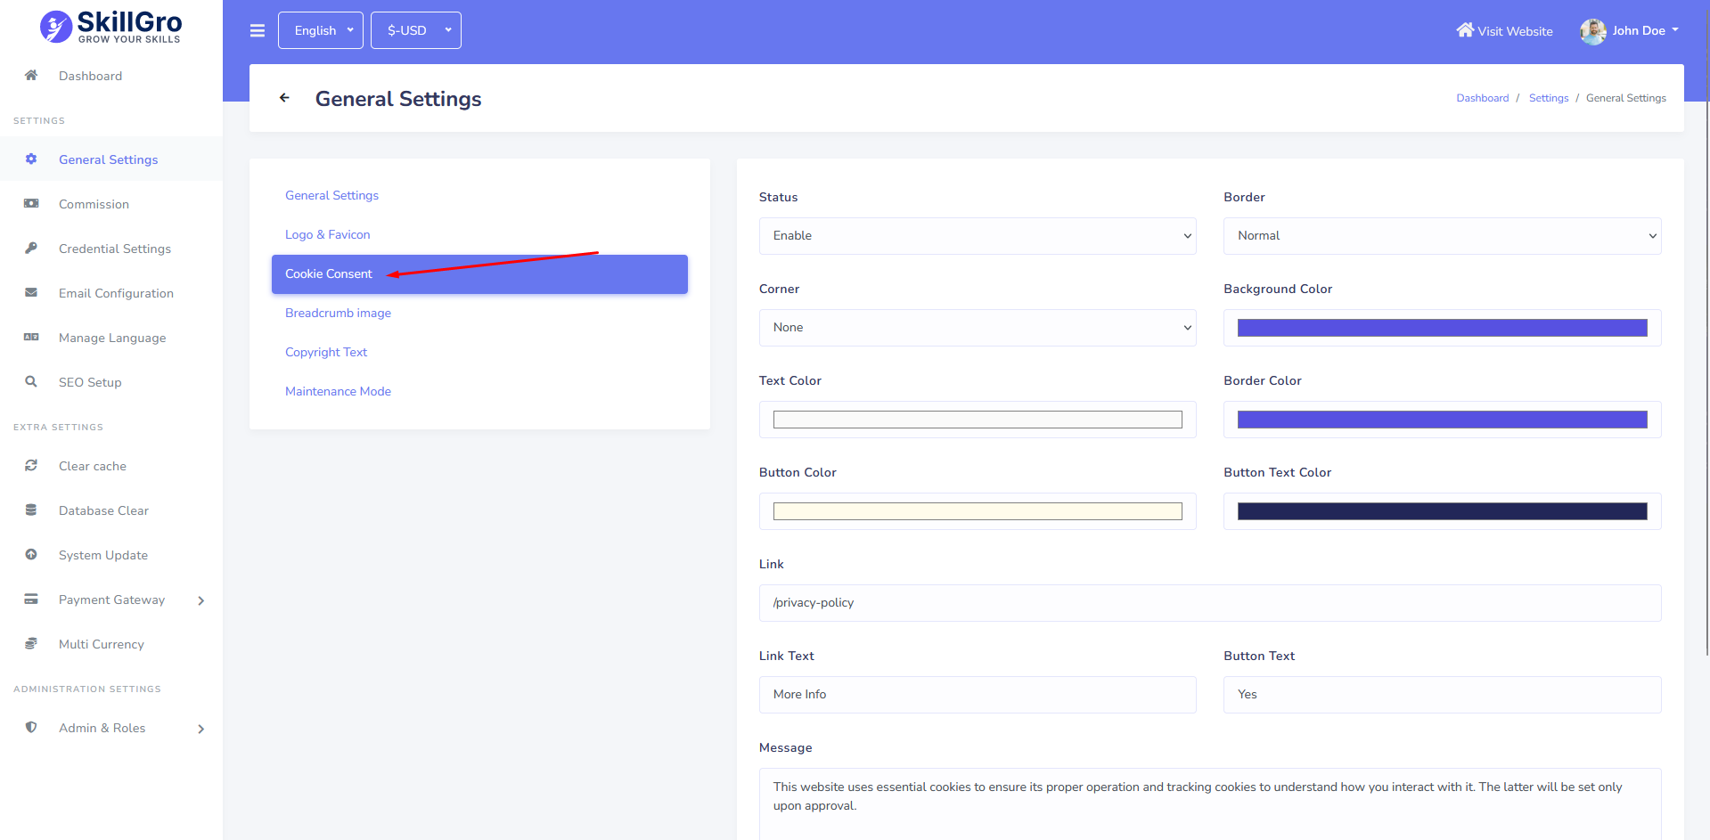The height and width of the screenshot is (840, 1710).
Task: Click the back arrow beside General Settings
Action: (284, 98)
